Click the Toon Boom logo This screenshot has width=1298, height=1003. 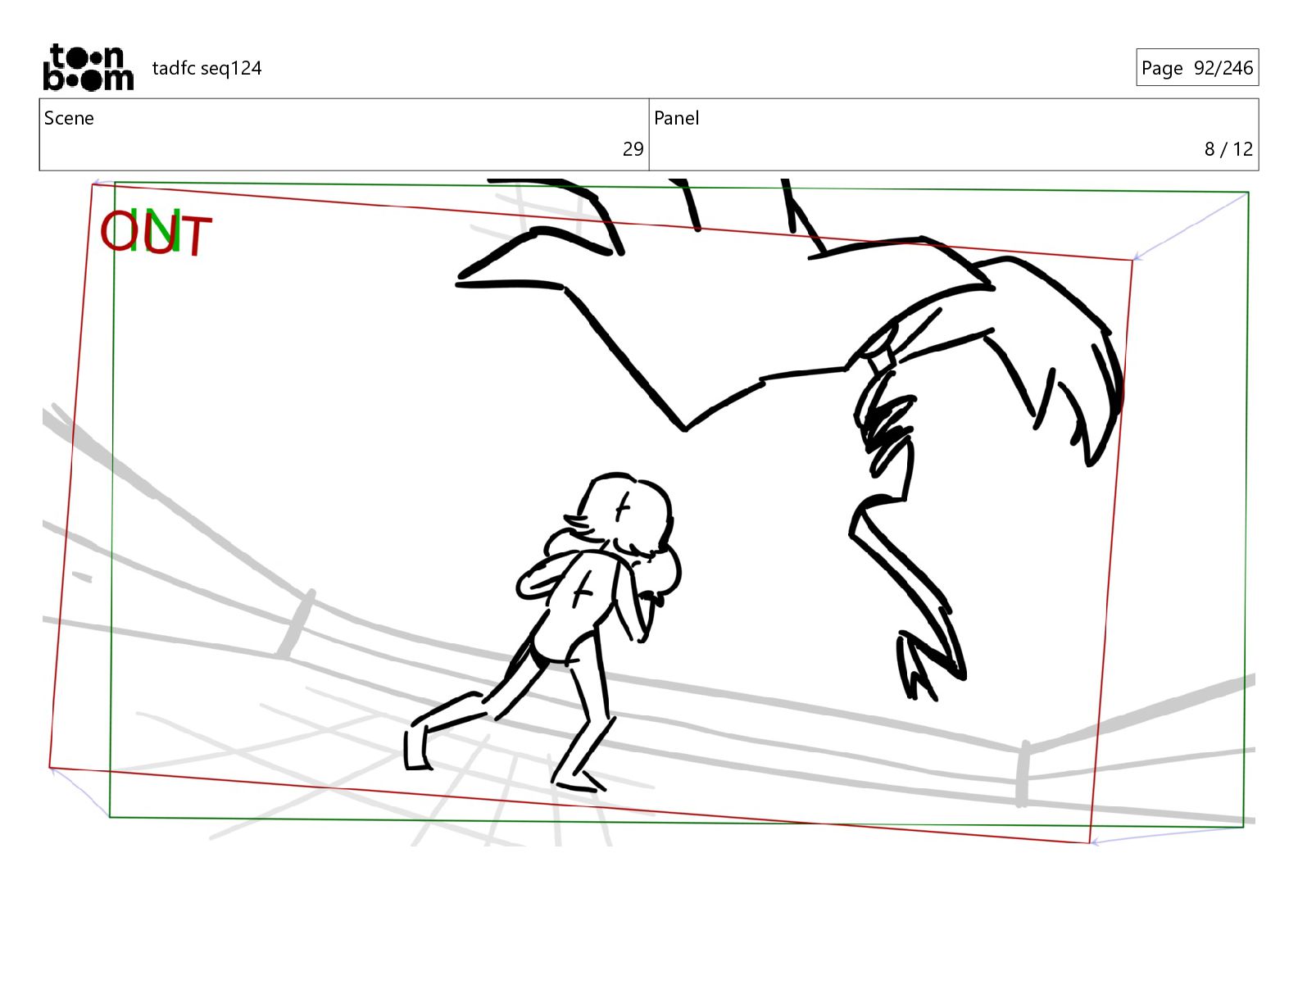click(x=88, y=67)
